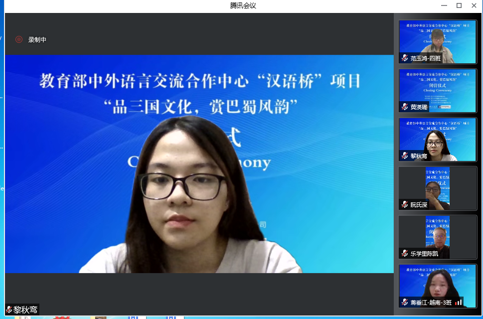Click mic icon in main speaker's bottom-left label
This screenshot has width=483, height=319.
click(x=9, y=310)
